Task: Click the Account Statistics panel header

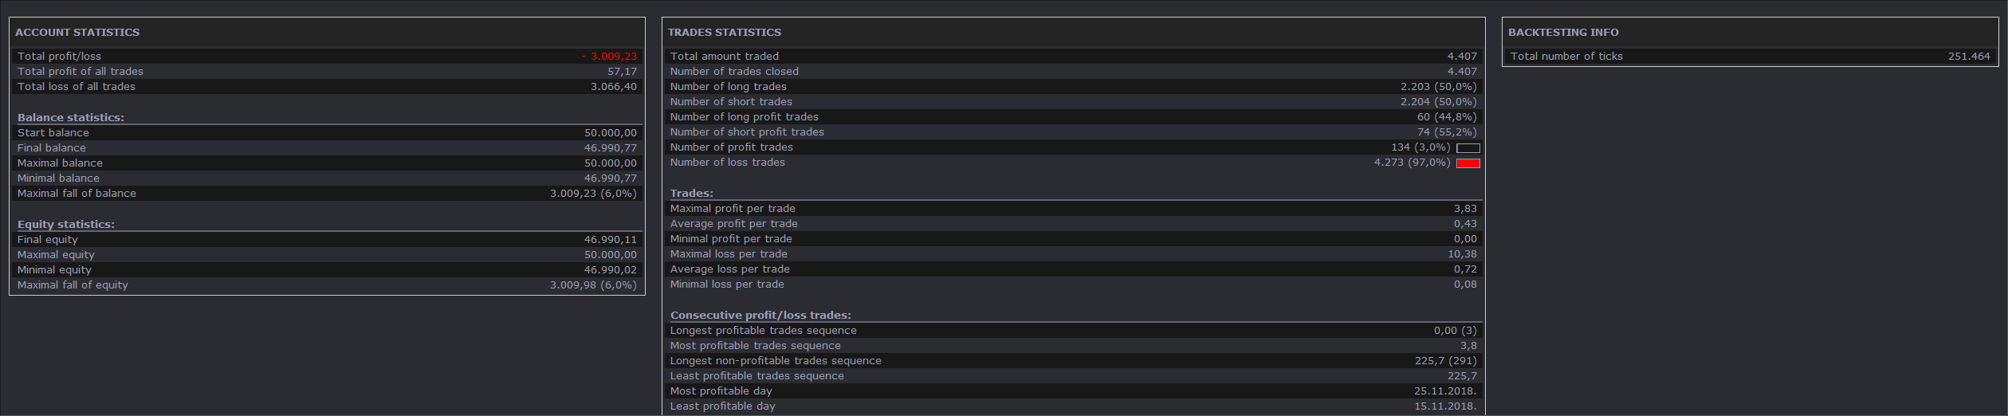Action: [77, 33]
